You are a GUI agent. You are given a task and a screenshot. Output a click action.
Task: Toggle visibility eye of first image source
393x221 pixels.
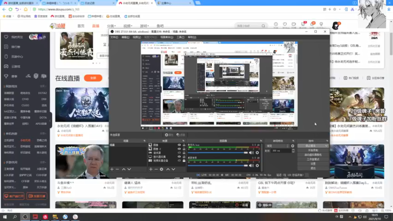[x=179, y=145]
